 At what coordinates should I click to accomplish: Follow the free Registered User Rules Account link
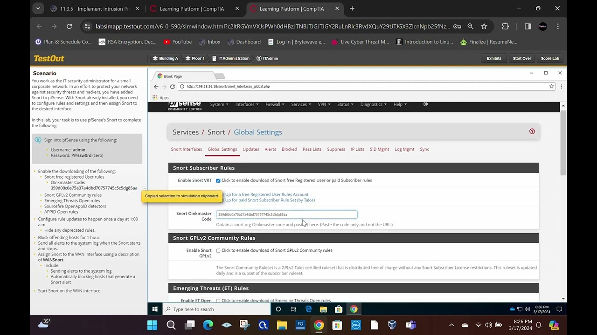click(x=267, y=194)
